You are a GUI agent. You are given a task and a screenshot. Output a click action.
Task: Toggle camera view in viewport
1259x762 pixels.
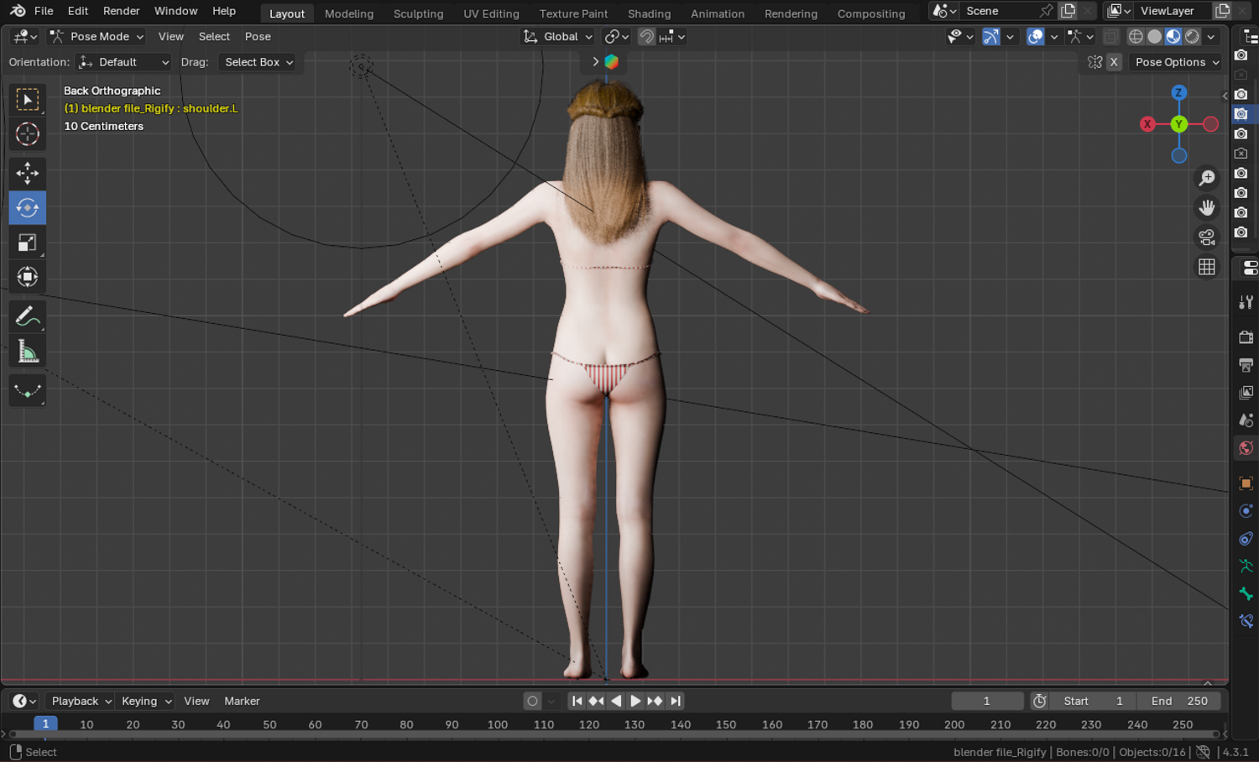point(1206,237)
